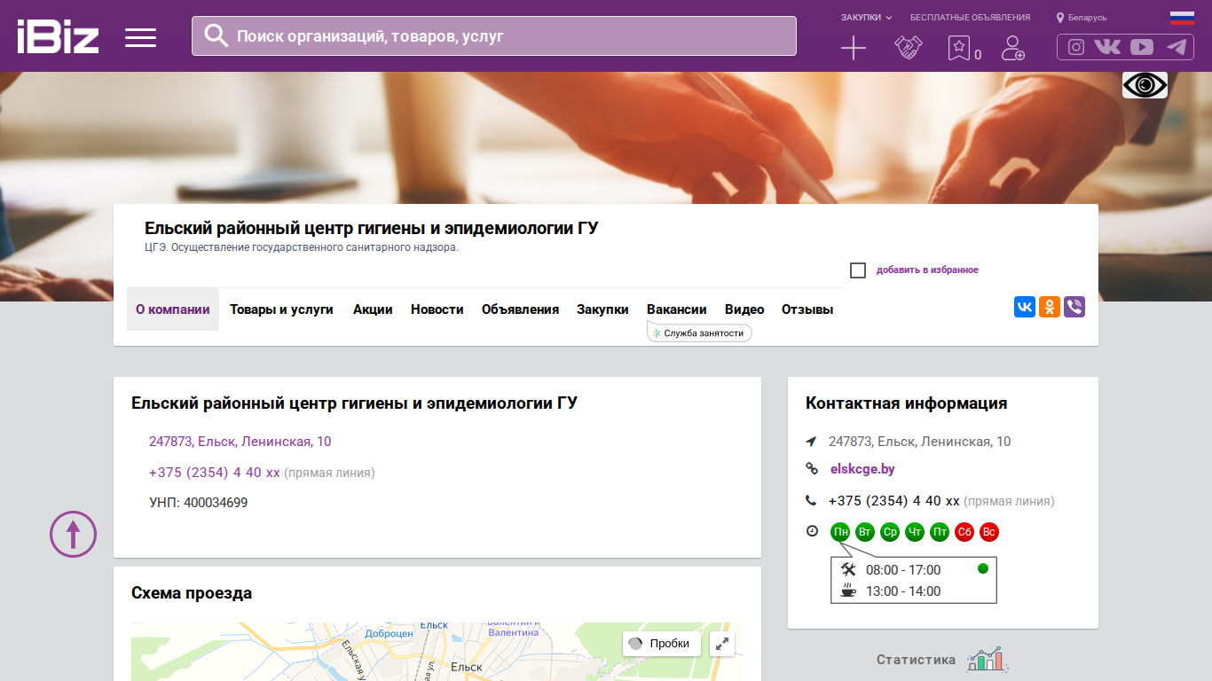
Task: Share on Odnoklassniki
Action: (x=1050, y=307)
